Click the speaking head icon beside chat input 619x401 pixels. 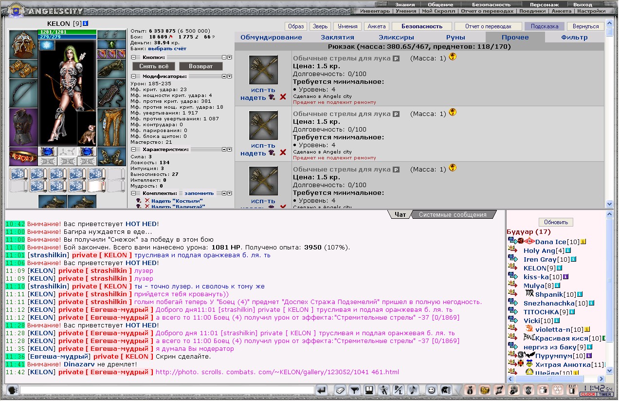pyautogui.click(x=13, y=390)
